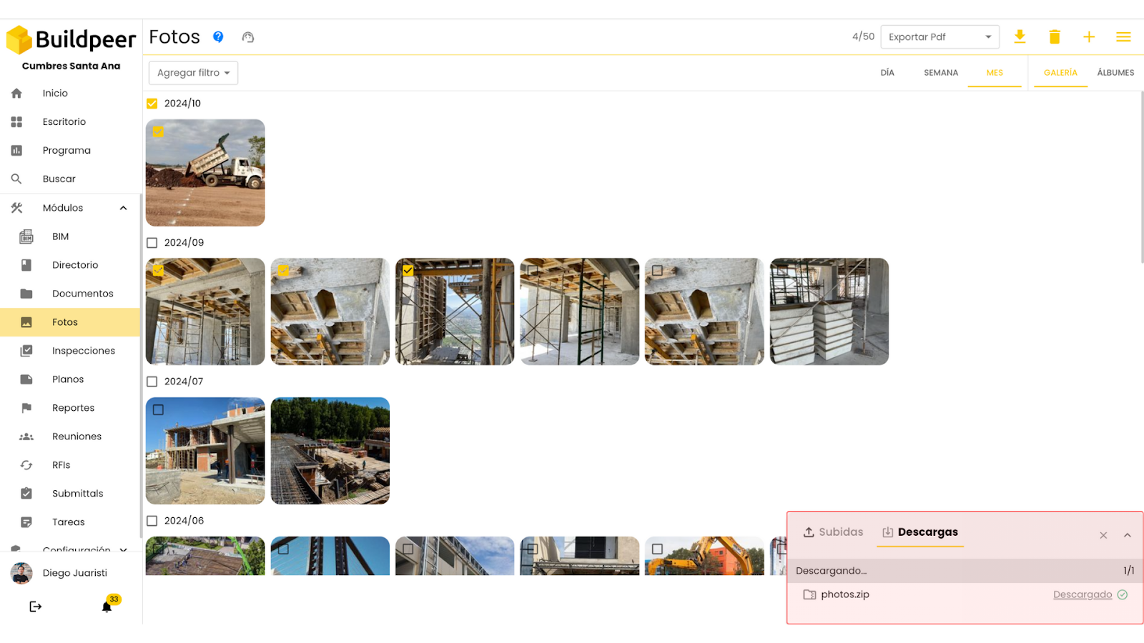Click Diego Juaristi's avatar picture
Viewport: 1144px width, 643px height.
(21, 573)
